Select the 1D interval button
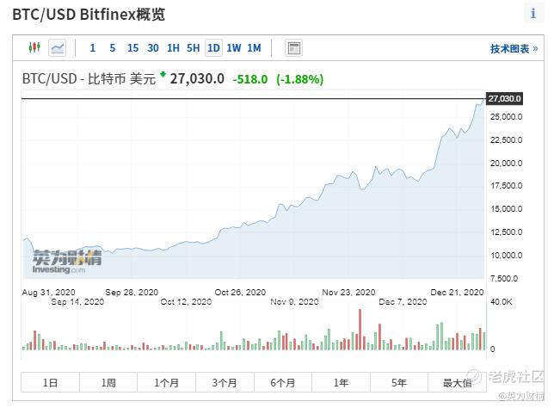This screenshot has height=408, width=554. pos(213,48)
